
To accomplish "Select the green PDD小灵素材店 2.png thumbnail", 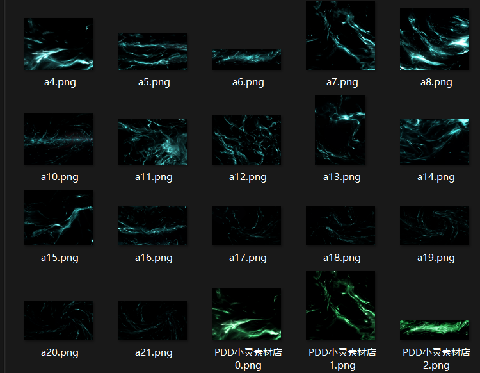I will 435,330.
